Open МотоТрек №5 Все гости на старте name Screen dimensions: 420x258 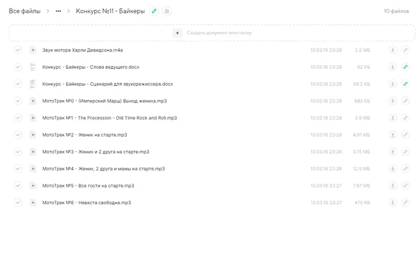pyautogui.click(x=88, y=186)
